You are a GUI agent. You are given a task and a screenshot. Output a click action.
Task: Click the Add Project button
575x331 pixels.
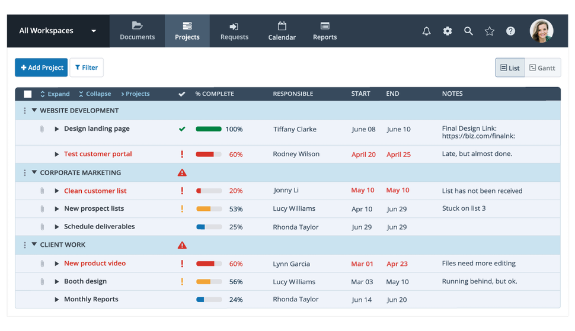tap(41, 68)
